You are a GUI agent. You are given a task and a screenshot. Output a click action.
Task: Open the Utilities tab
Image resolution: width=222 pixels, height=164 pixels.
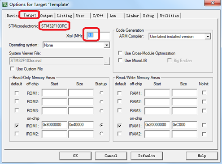[x=170, y=16]
